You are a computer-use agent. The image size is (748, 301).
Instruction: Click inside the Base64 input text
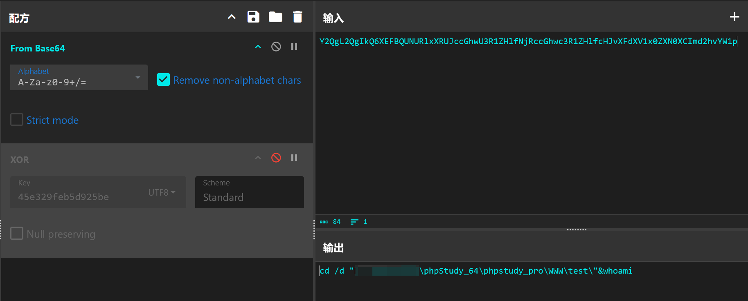click(528, 41)
